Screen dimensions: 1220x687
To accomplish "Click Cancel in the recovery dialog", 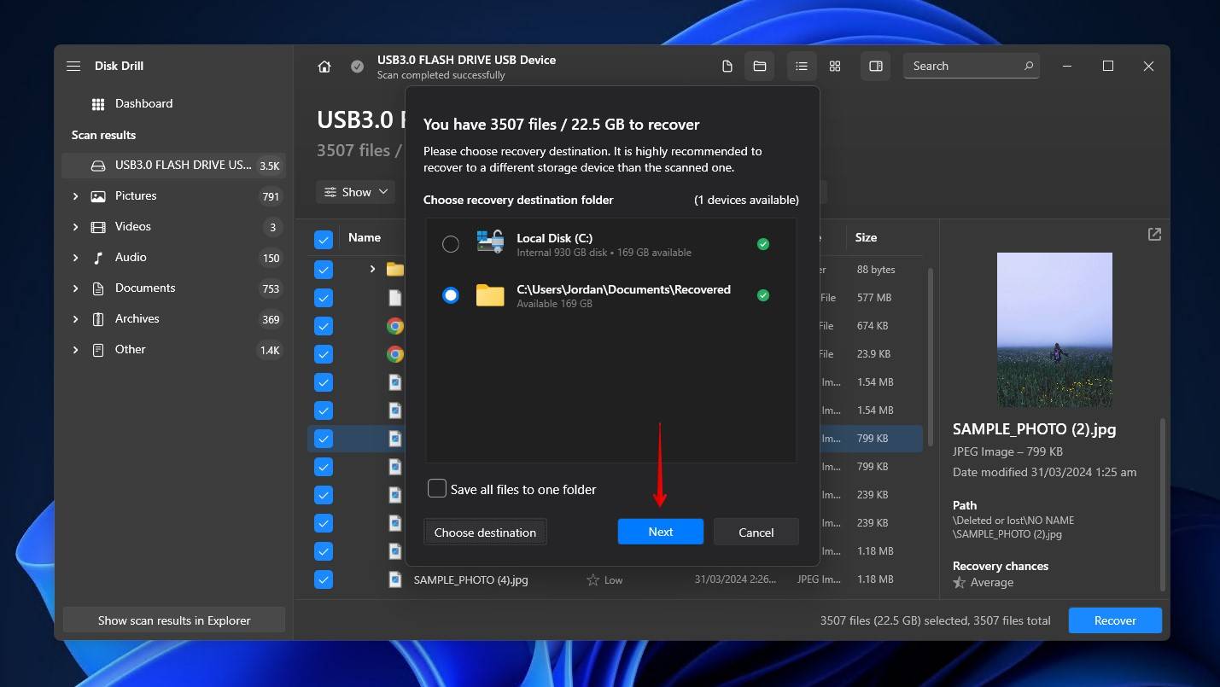I will pyautogui.click(x=756, y=532).
